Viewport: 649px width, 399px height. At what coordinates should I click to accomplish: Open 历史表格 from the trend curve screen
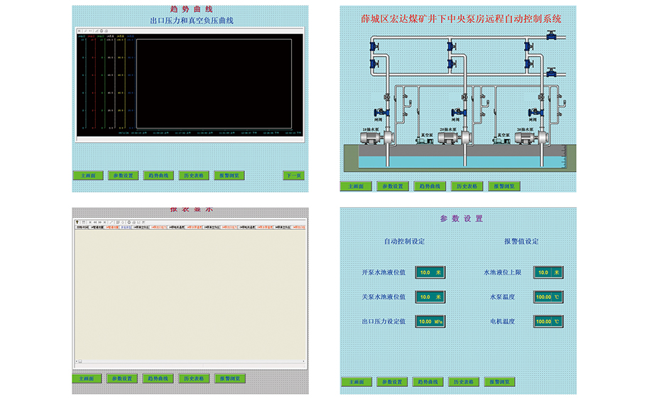point(194,175)
